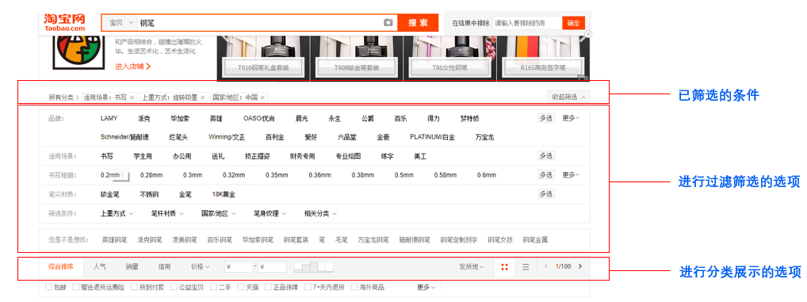Click the 确定 exclude button
Image resolution: width=807 pixels, height=302 pixels.
click(573, 23)
